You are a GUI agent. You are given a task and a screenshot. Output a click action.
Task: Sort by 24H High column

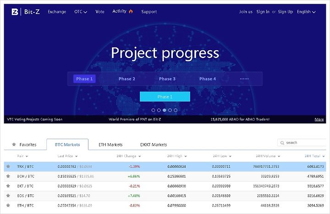(177, 156)
